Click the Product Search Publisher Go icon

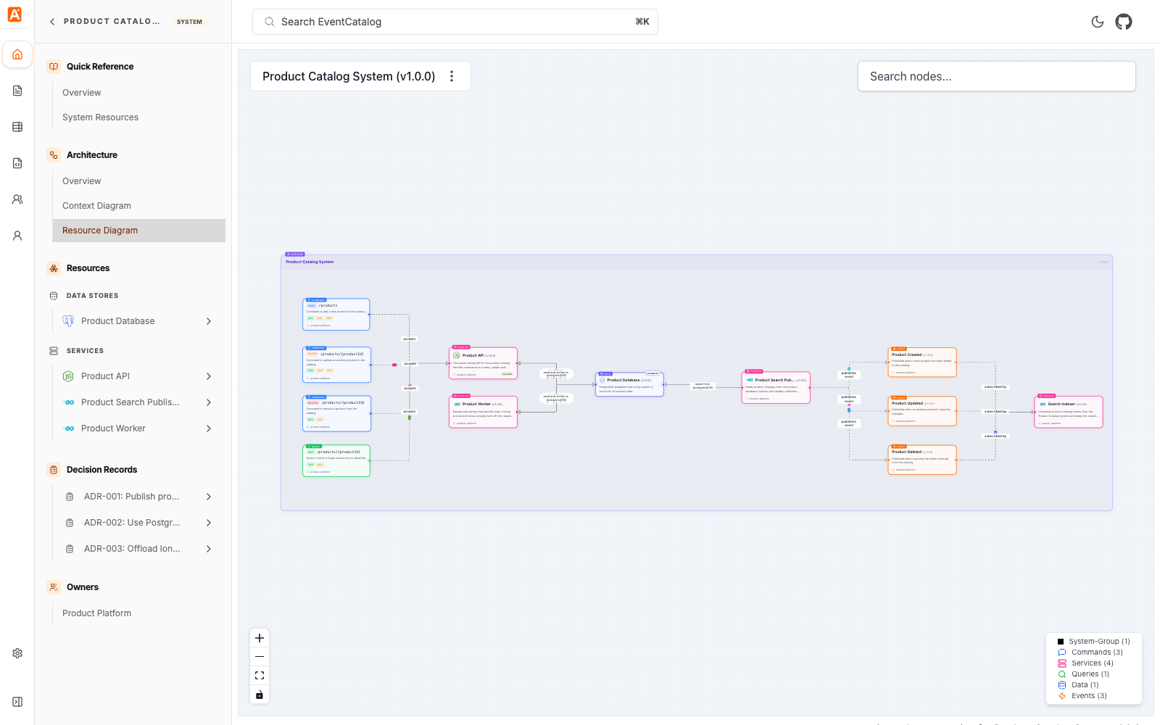tap(69, 402)
